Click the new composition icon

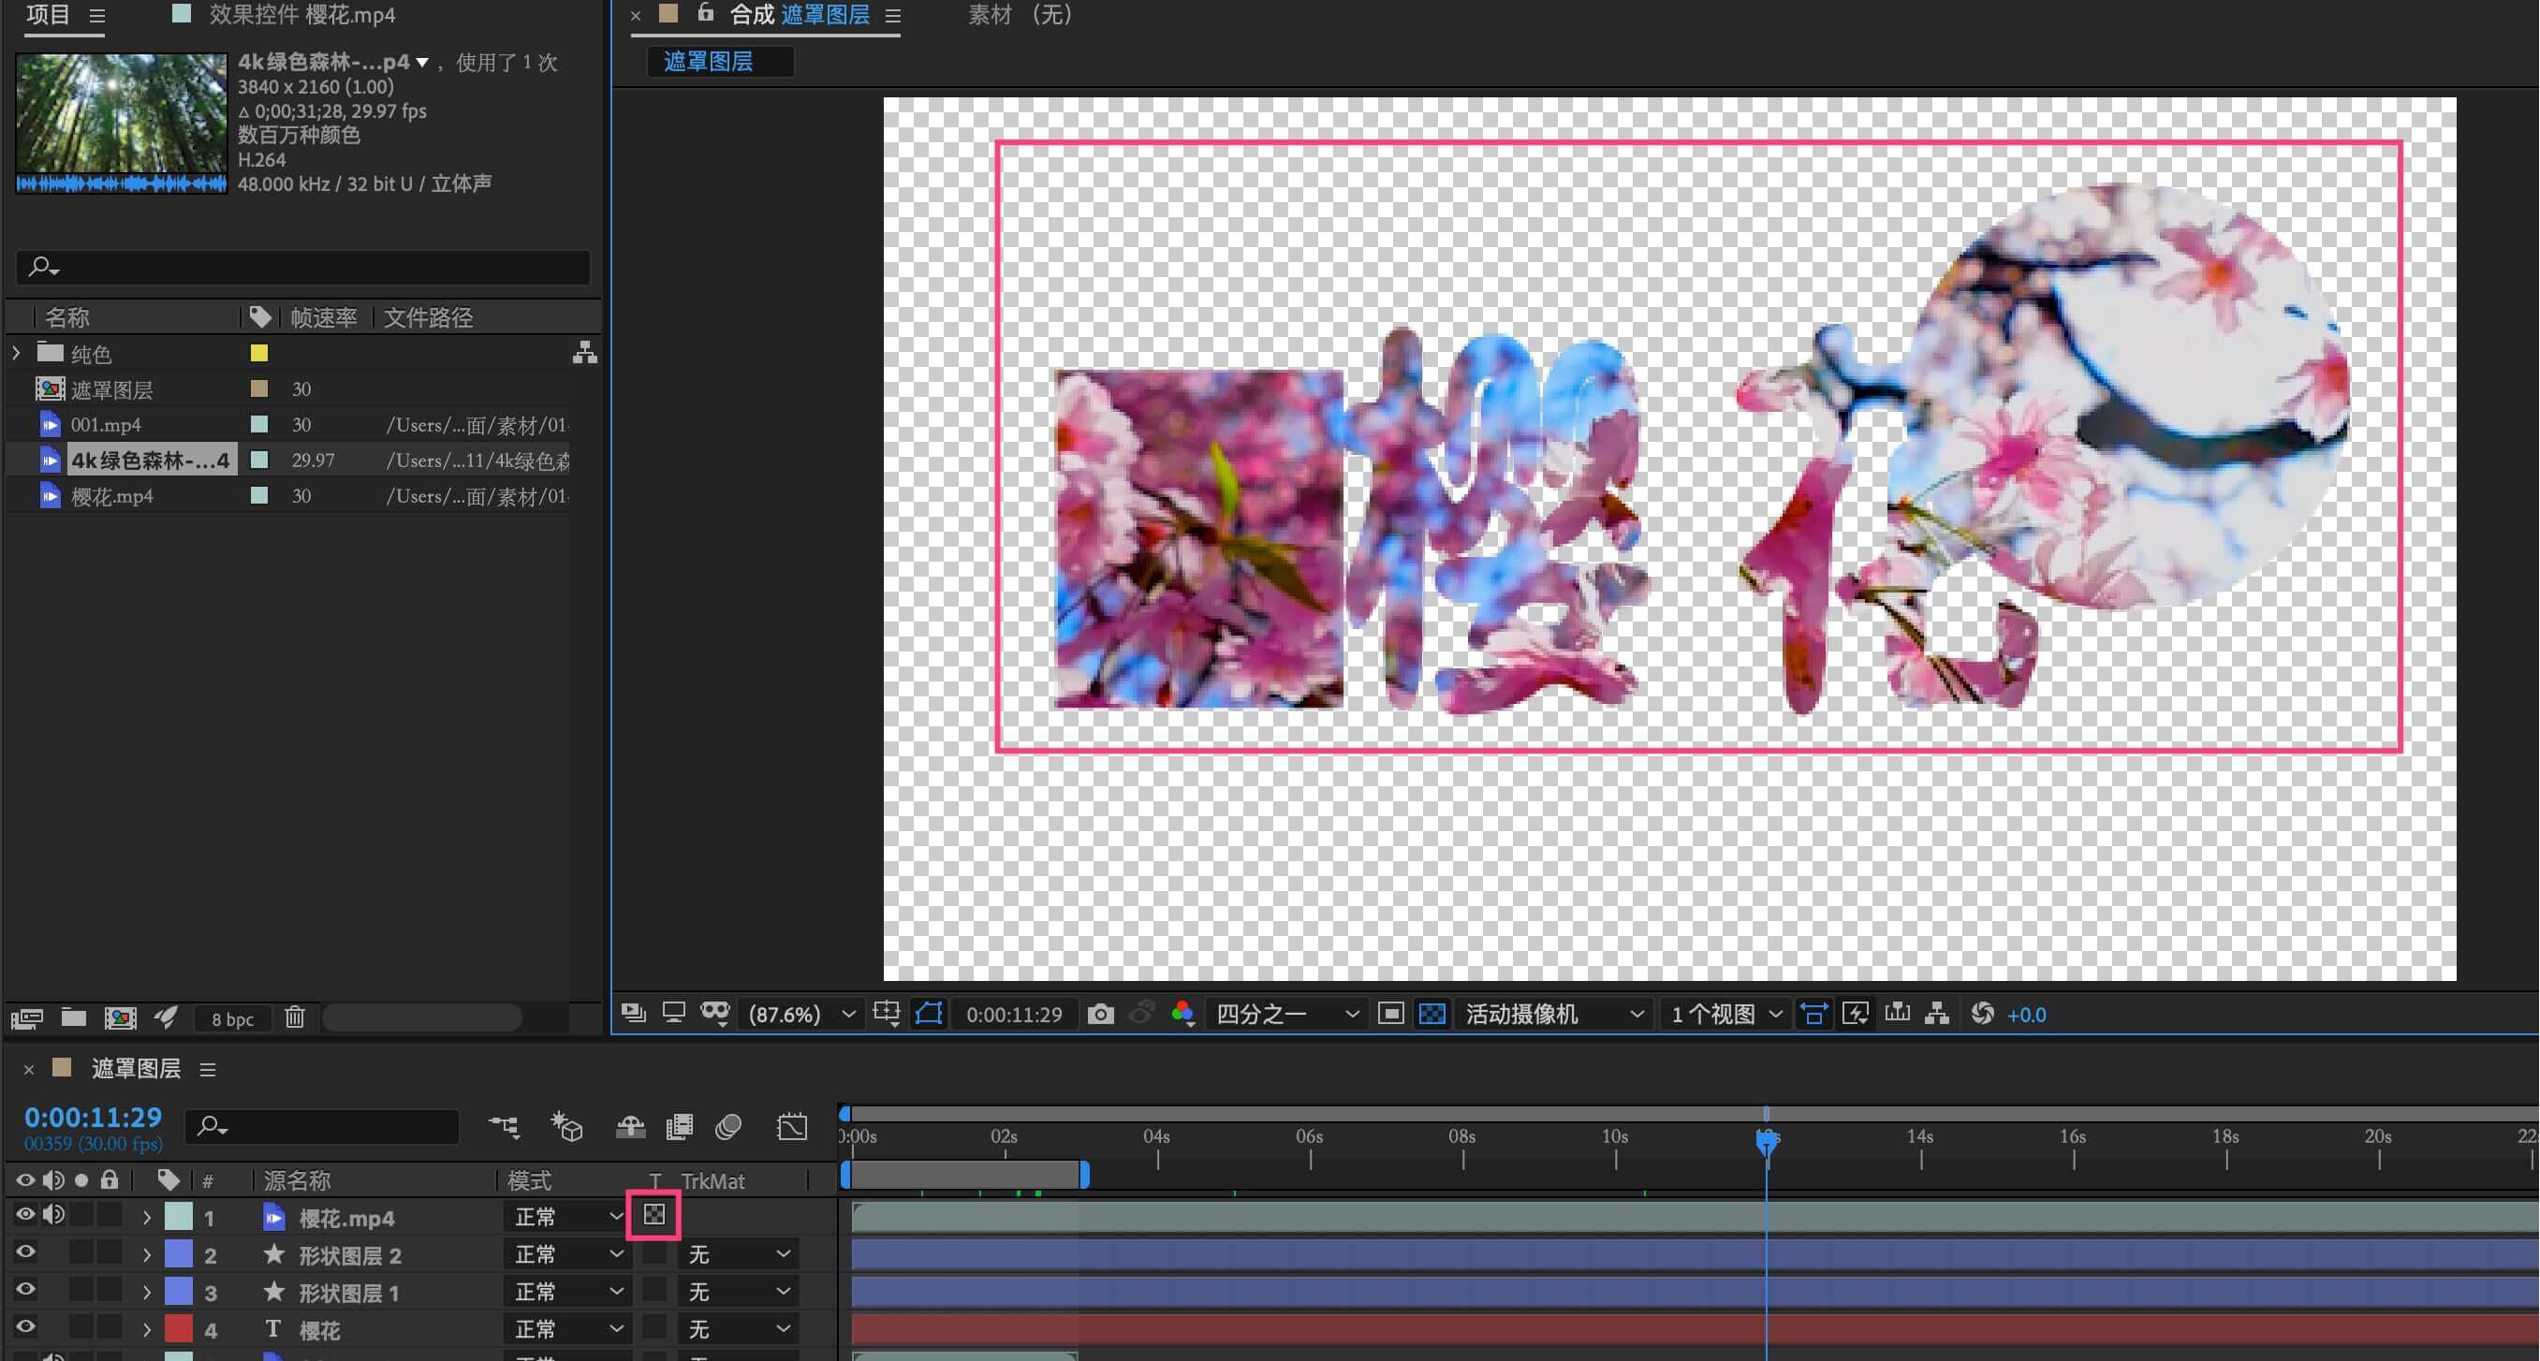coord(120,1018)
